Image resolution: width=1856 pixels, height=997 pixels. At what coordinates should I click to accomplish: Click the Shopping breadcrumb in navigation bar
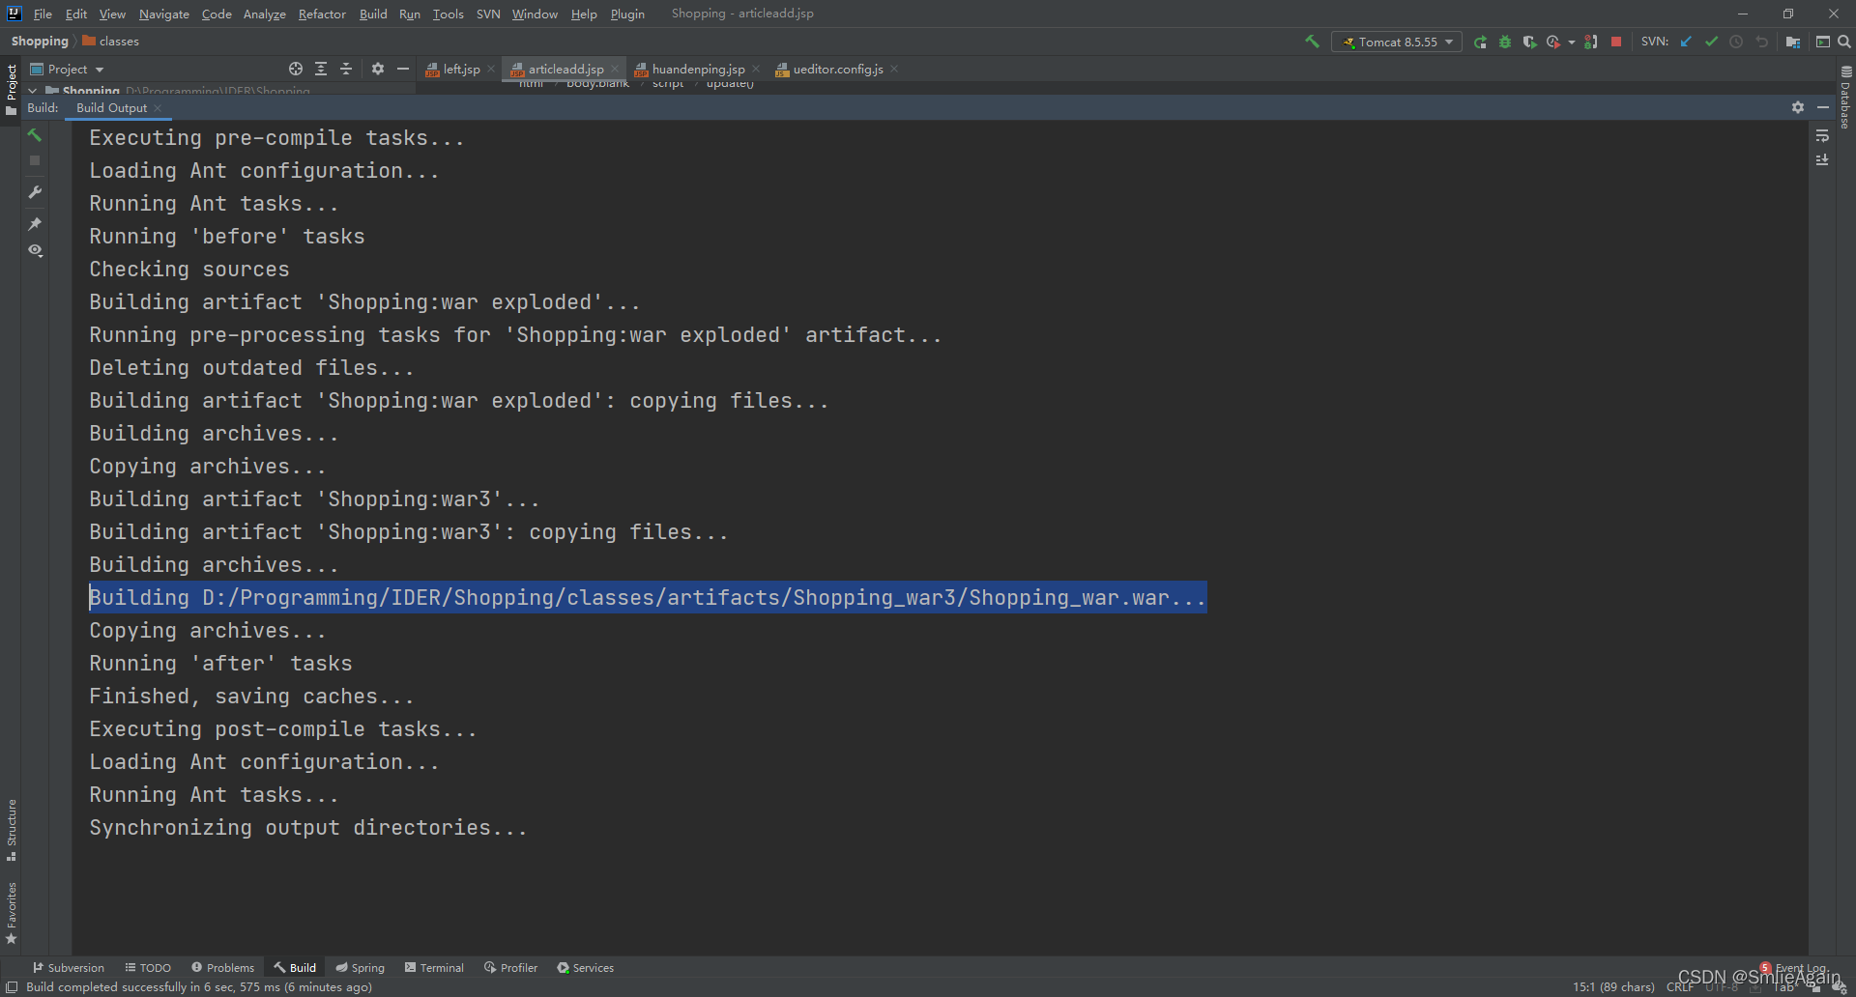pyautogui.click(x=40, y=41)
